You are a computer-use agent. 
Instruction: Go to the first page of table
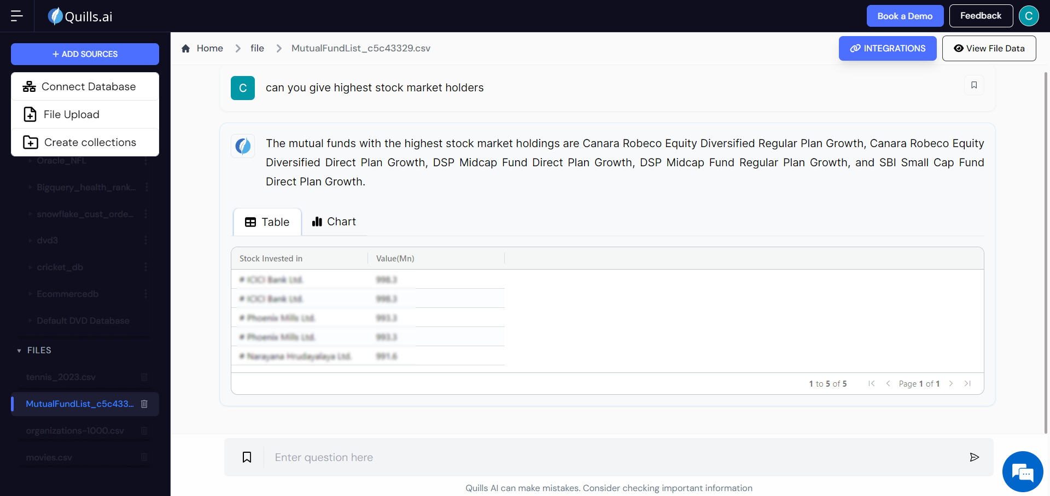[x=872, y=383]
